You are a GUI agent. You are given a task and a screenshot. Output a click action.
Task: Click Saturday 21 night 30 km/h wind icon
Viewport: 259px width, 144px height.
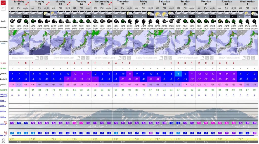tap(26, 22)
